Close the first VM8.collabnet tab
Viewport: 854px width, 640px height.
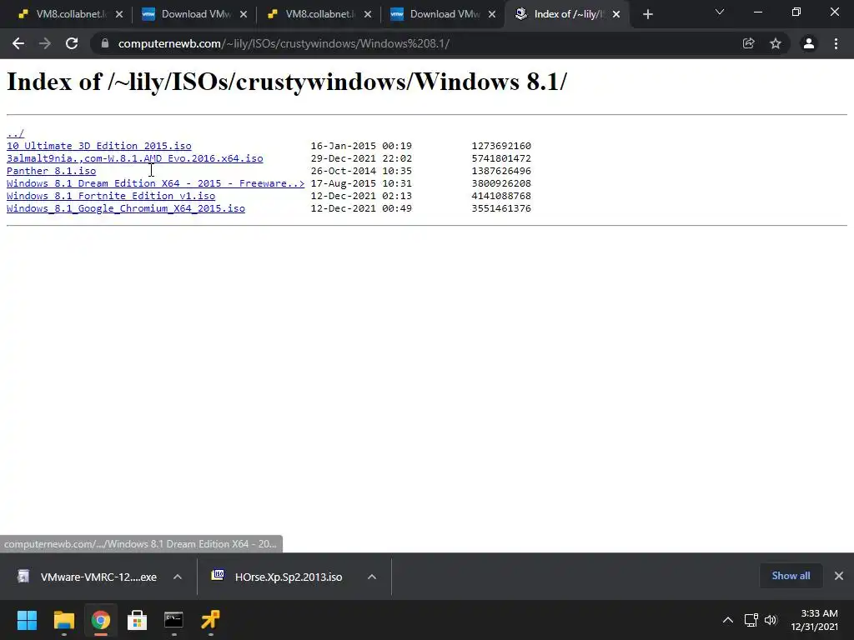pos(119,15)
